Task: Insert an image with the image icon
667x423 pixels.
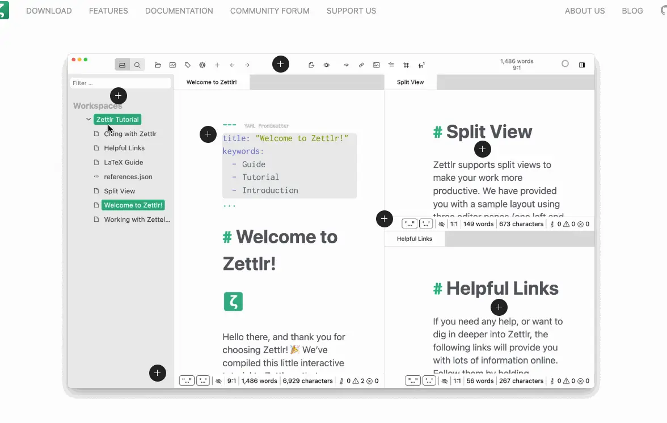Action: 376,65
